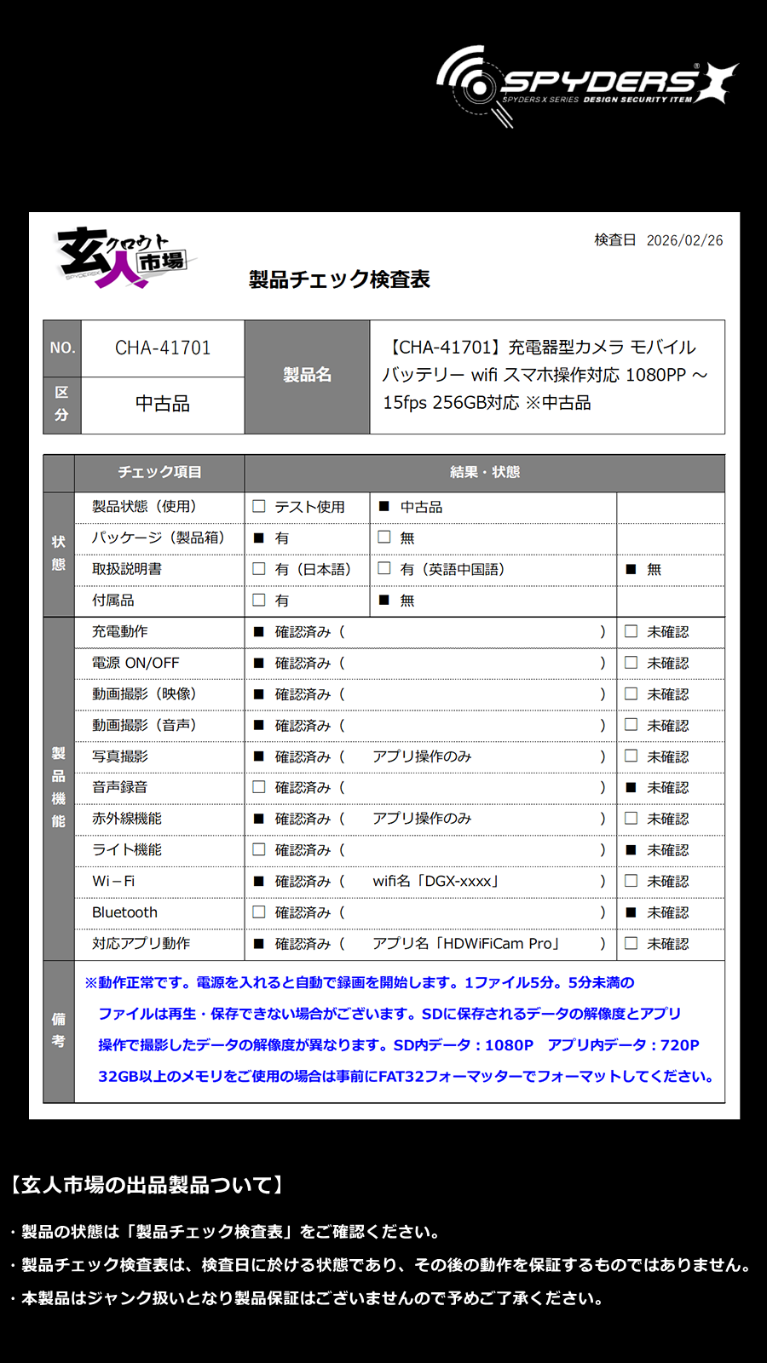Viewport: 767px width, 1363px height.
Task: Click the wifi名「DGX-xxxx」 note
Action: (x=435, y=882)
